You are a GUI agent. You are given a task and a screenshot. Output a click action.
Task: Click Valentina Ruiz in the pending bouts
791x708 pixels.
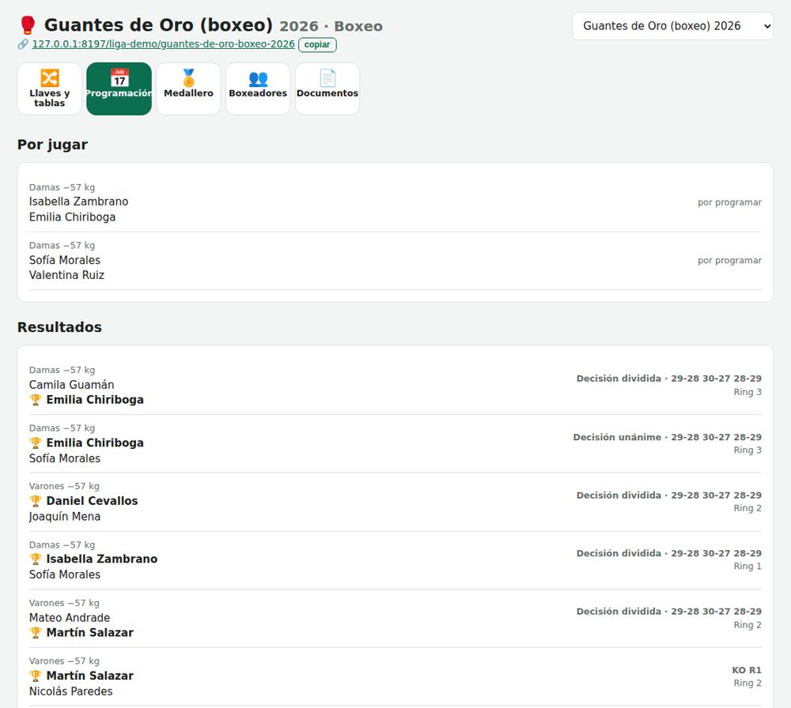coord(66,275)
